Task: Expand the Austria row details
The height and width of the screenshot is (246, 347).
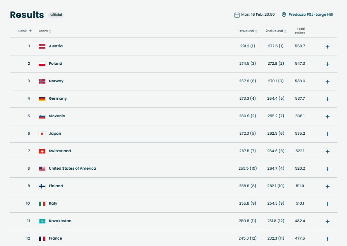Action: 327,46
